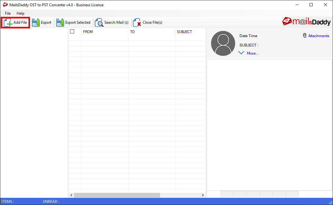Click the Export disk icon
This screenshot has width=333, height=205.
[x=36, y=23]
